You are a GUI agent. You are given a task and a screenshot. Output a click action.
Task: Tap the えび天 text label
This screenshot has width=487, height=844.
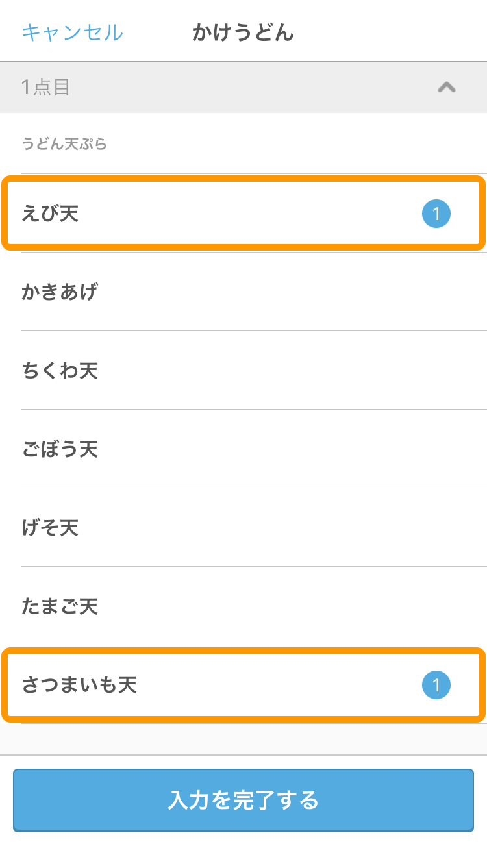pyautogui.click(x=50, y=214)
